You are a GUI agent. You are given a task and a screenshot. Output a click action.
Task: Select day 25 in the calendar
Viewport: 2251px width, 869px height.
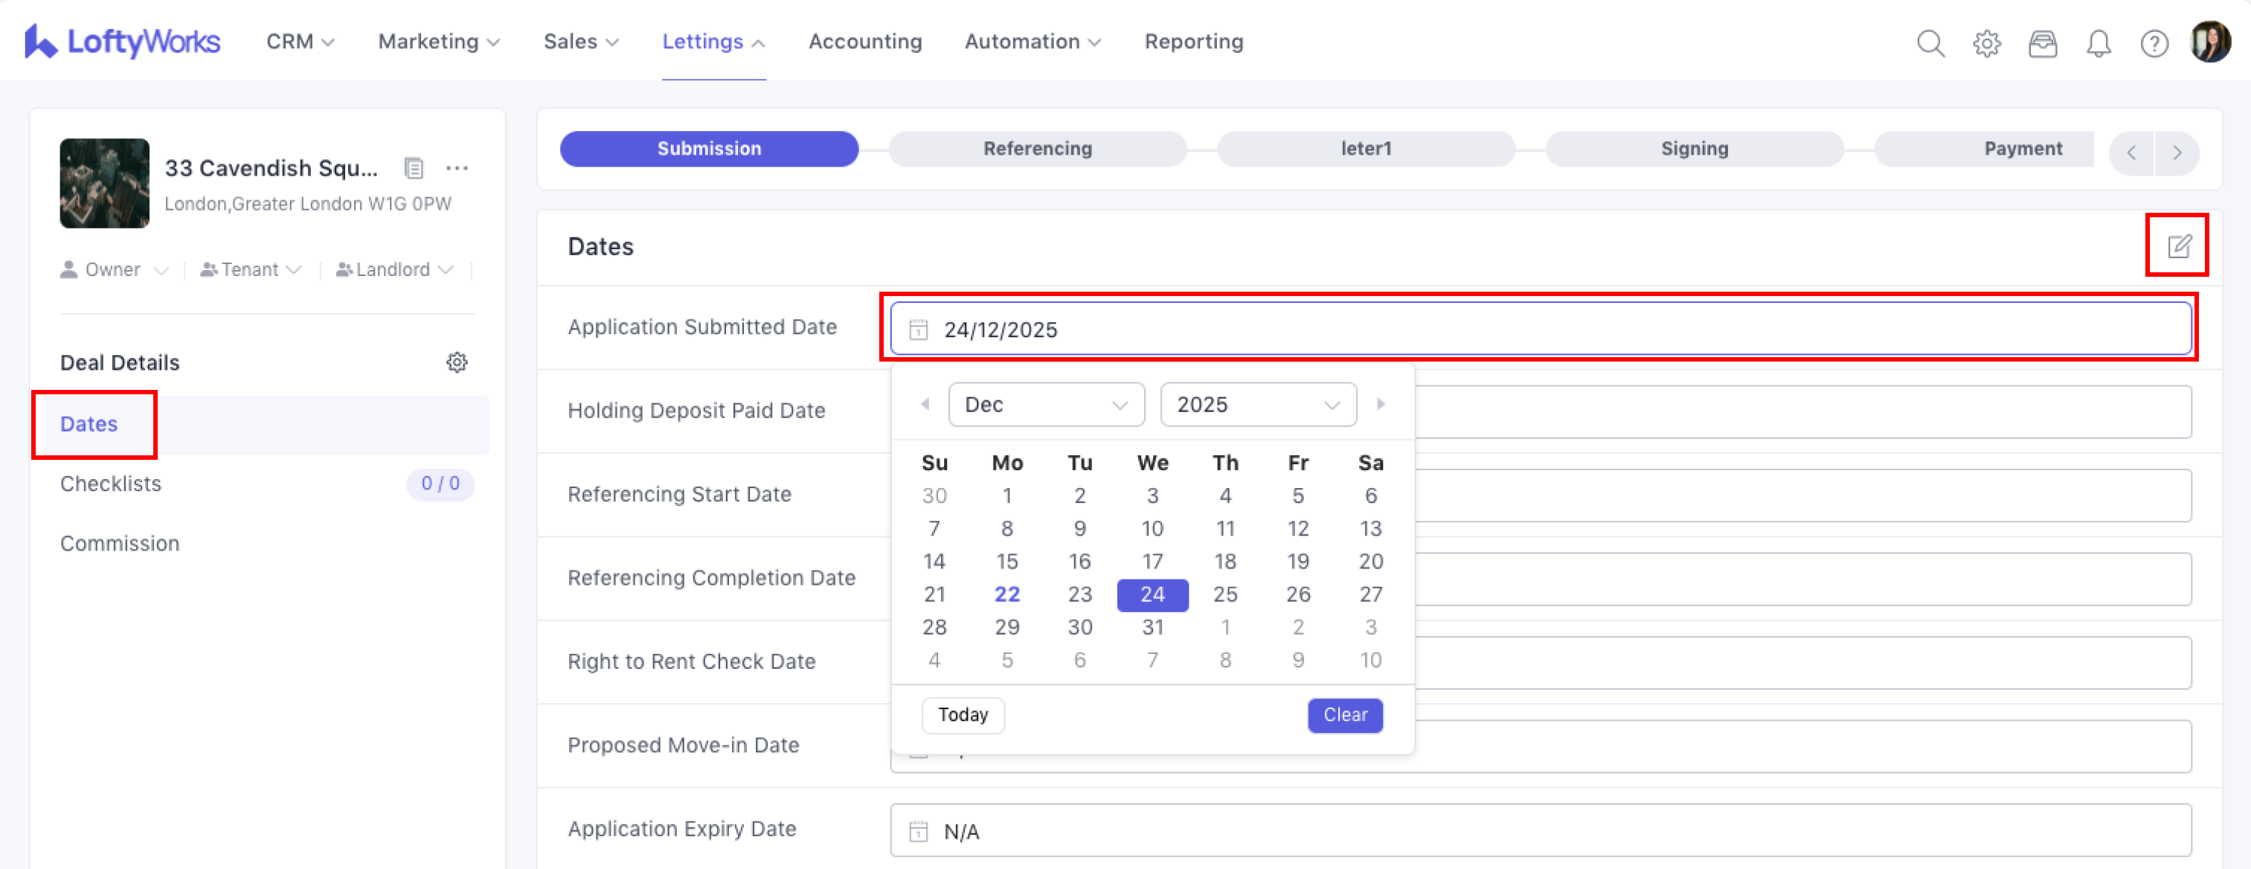1225,594
